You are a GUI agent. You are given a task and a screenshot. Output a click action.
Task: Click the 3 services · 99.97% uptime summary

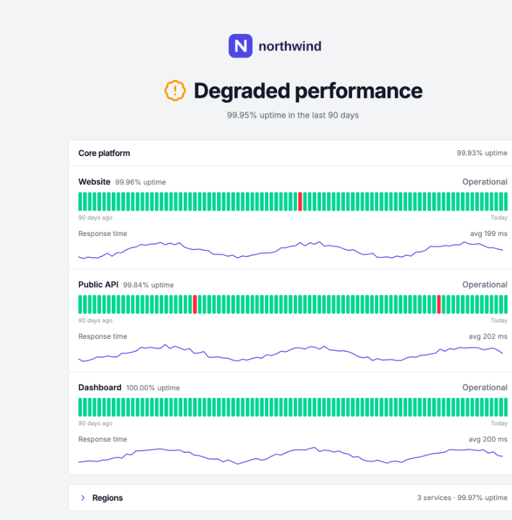pos(462,498)
